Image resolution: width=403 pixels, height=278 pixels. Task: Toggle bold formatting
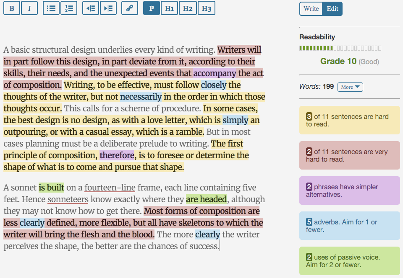click(x=12, y=8)
